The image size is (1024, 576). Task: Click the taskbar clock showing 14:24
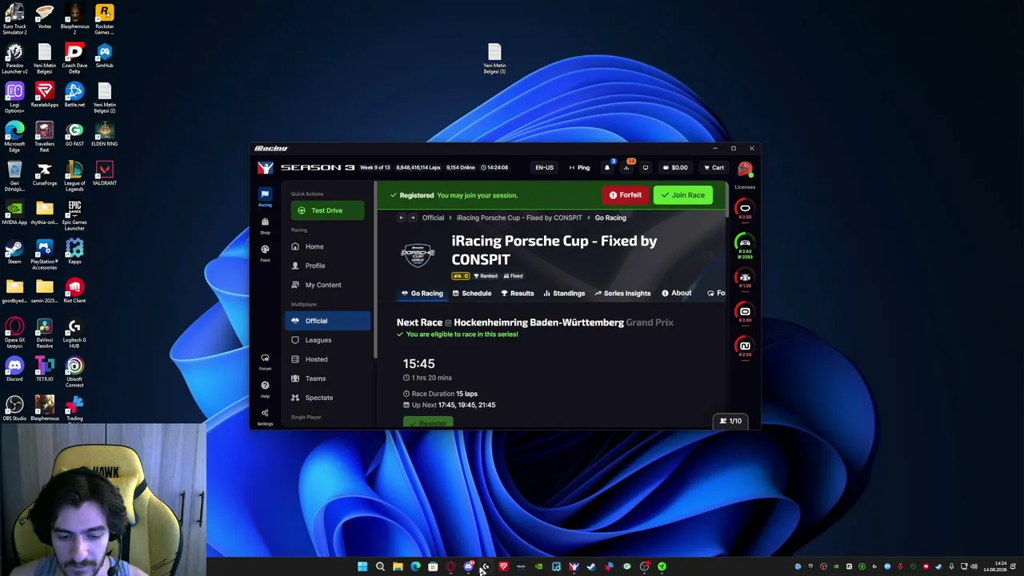coord(997,566)
